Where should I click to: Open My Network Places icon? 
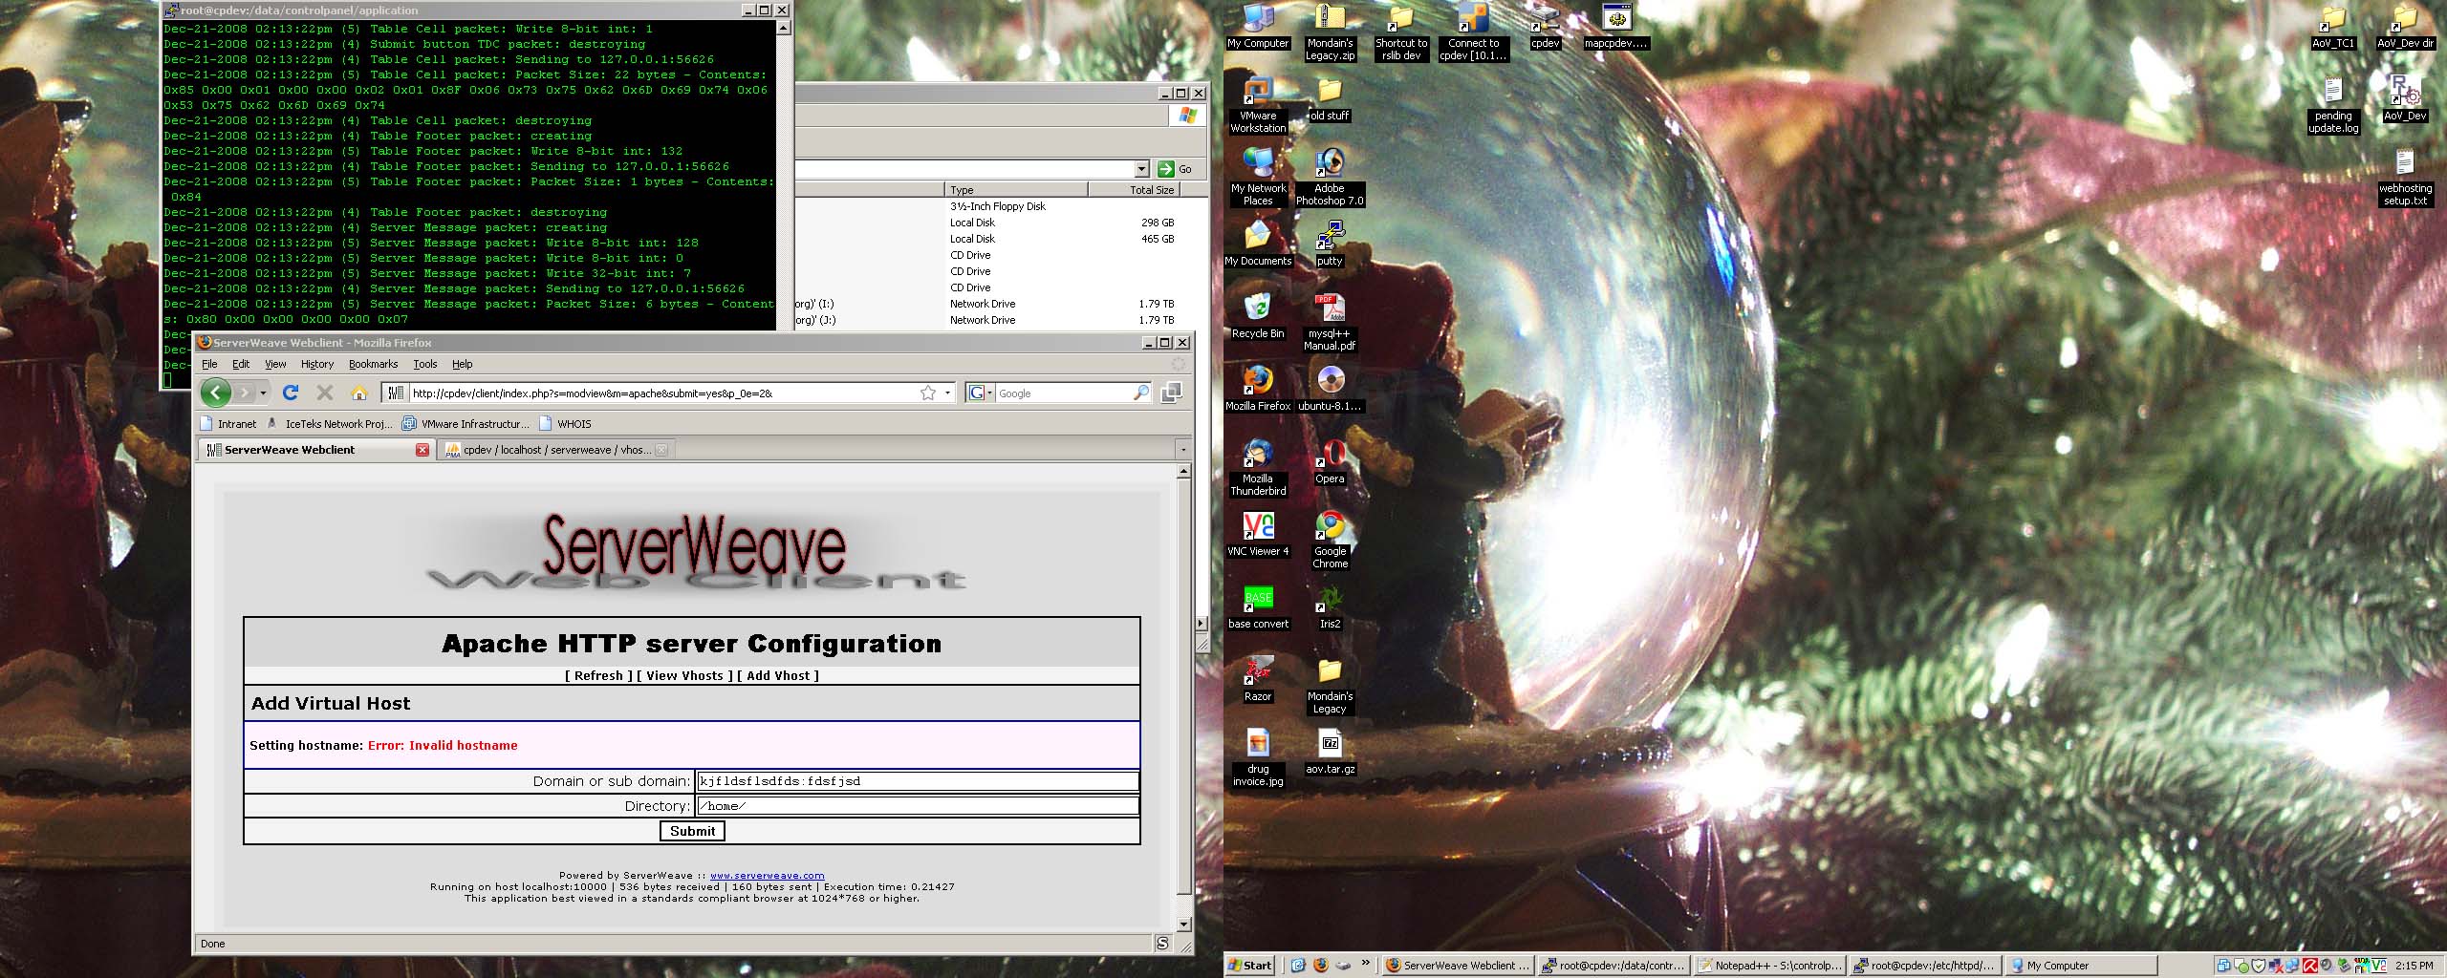coord(1258,178)
